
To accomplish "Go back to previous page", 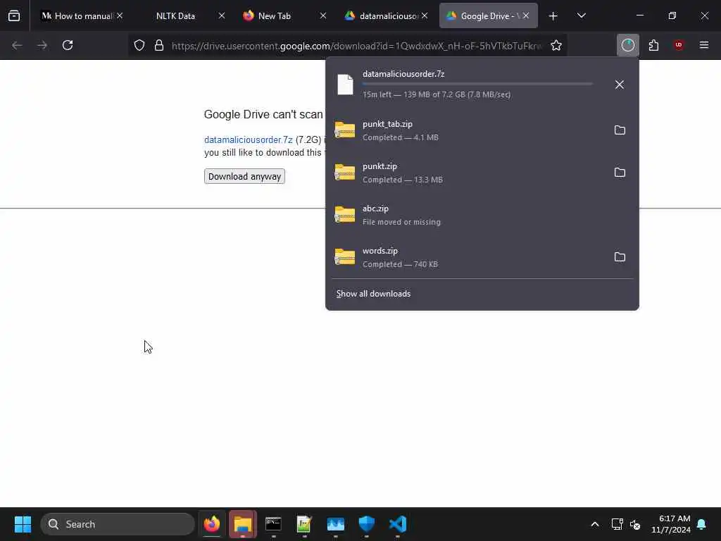I will click(17, 45).
